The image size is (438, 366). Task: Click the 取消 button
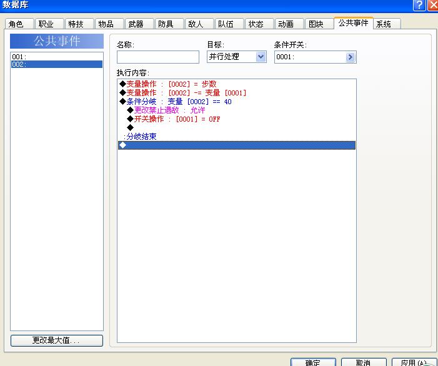[x=364, y=362]
